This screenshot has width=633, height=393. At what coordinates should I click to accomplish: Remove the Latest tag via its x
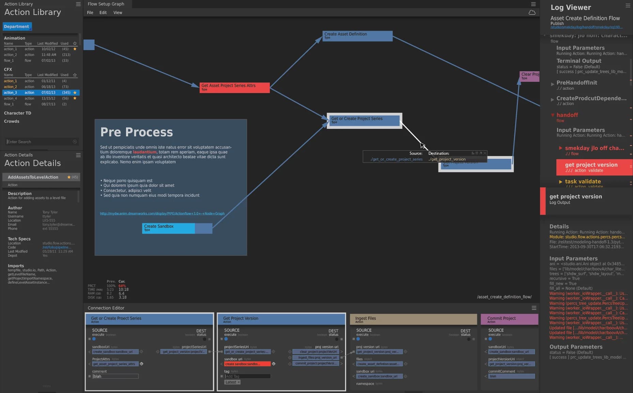(238, 382)
